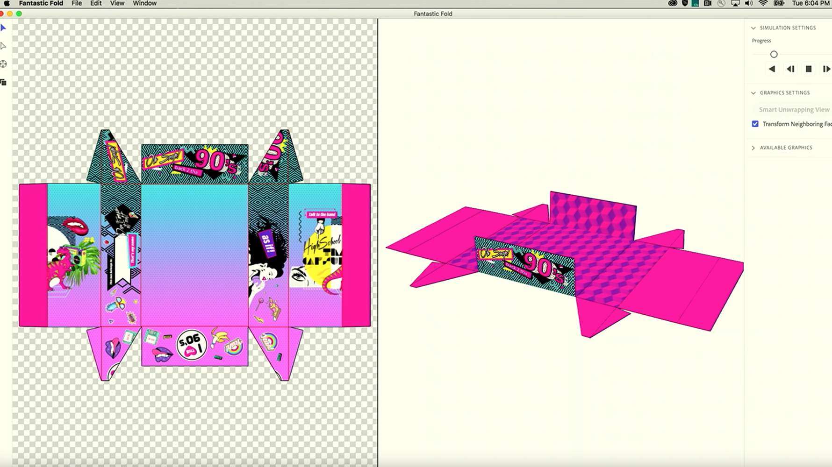
Task: Collapse the Simulation Settings section
Action: click(753, 28)
